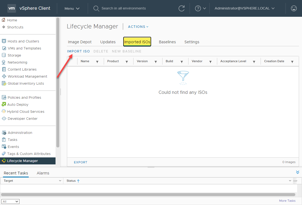
Task: Select the Imported ISOs tab
Action: (137, 42)
